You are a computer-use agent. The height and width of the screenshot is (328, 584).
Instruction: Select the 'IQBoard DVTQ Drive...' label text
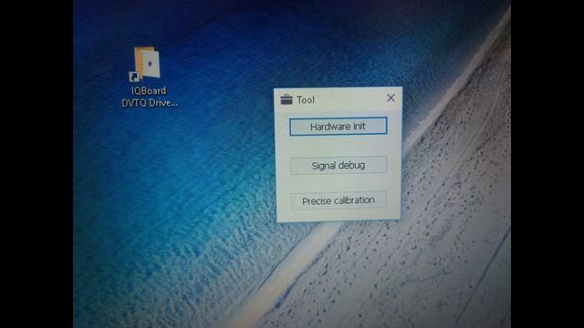(150, 97)
